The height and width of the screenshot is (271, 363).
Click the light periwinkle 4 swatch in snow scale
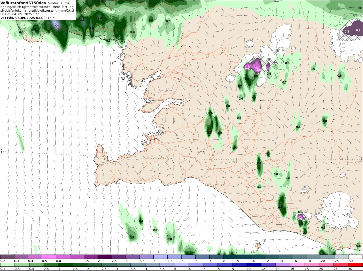pos(161,257)
